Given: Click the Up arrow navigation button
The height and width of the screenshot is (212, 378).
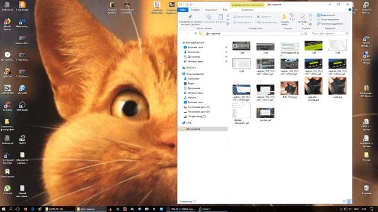Looking at the screenshot, I should pyautogui.click(x=195, y=34).
